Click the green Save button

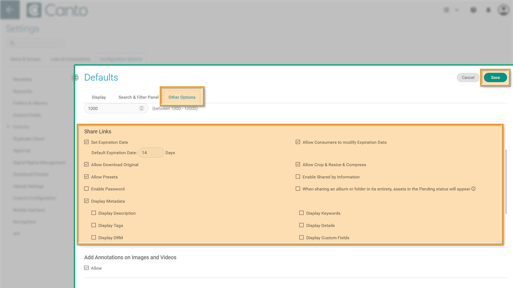(495, 78)
